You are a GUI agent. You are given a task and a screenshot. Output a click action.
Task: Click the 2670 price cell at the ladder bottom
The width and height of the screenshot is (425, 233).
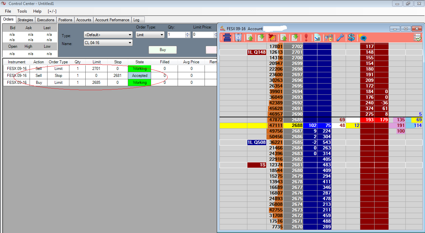293,227
